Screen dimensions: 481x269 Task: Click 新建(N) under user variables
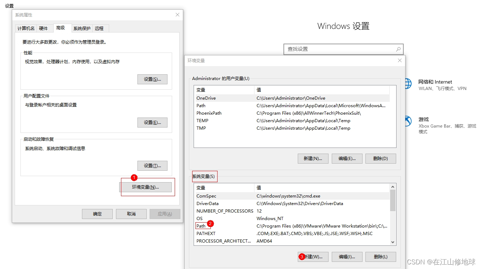pyautogui.click(x=313, y=158)
